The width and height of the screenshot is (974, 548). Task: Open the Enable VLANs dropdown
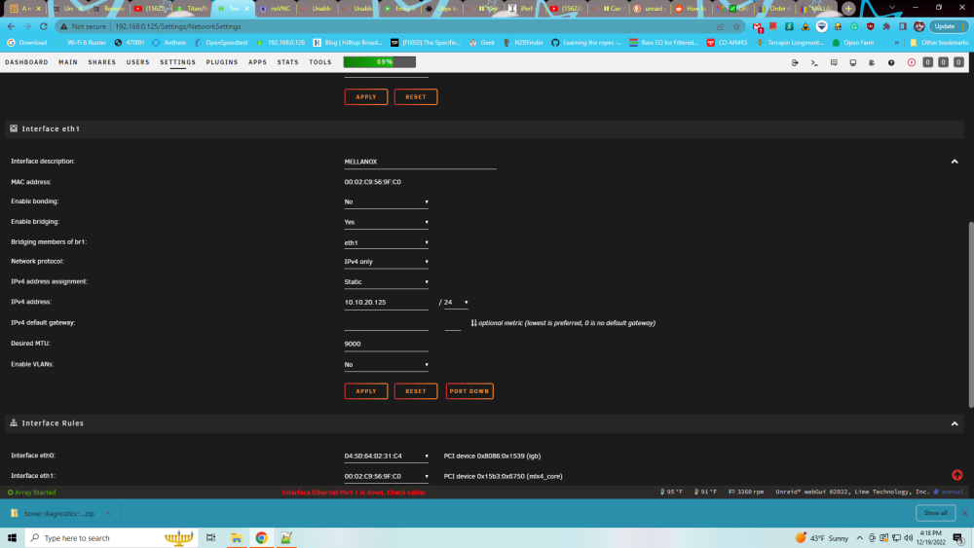(x=387, y=365)
